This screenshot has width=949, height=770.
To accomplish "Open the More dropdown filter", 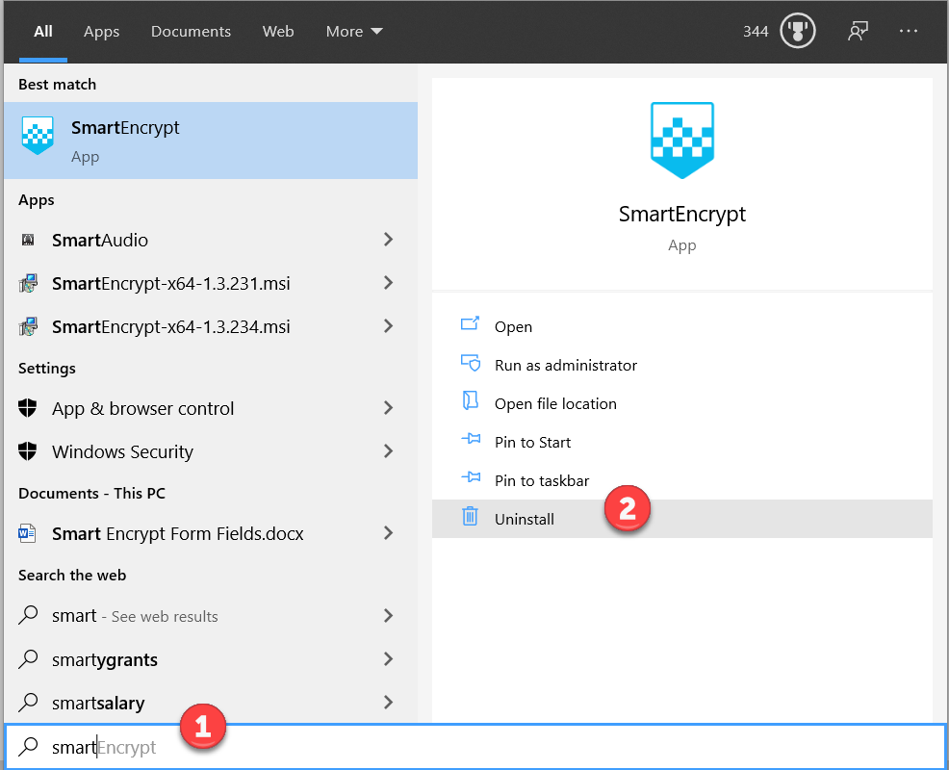I will [354, 32].
